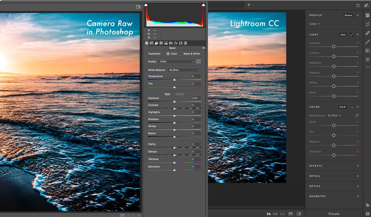Select the Edit sliders icon in Lightroom sidebar
This screenshot has width=371, height=217.
coord(367,15)
